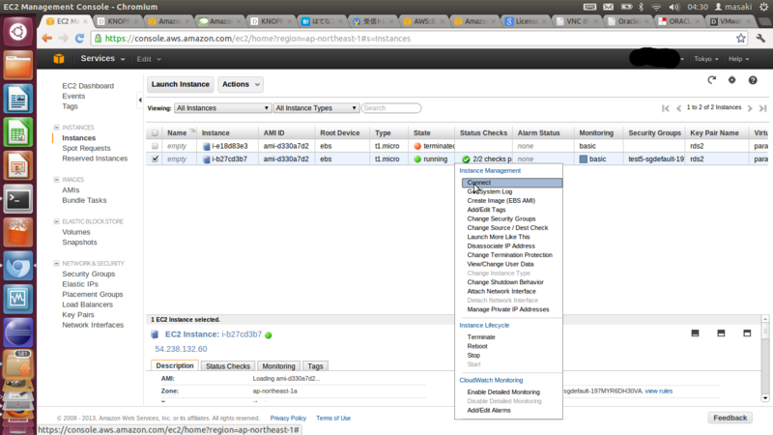
Task: Launch LibreOffice Calc from the dock
Action: click(x=18, y=132)
